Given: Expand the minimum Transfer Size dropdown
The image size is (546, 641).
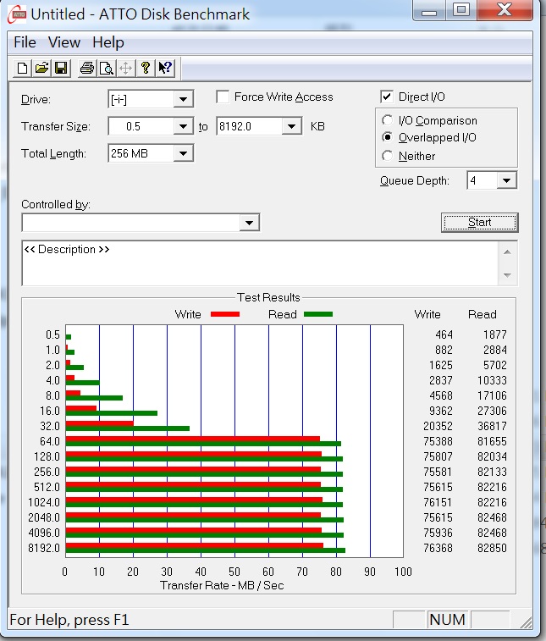Looking at the screenshot, I should (183, 126).
